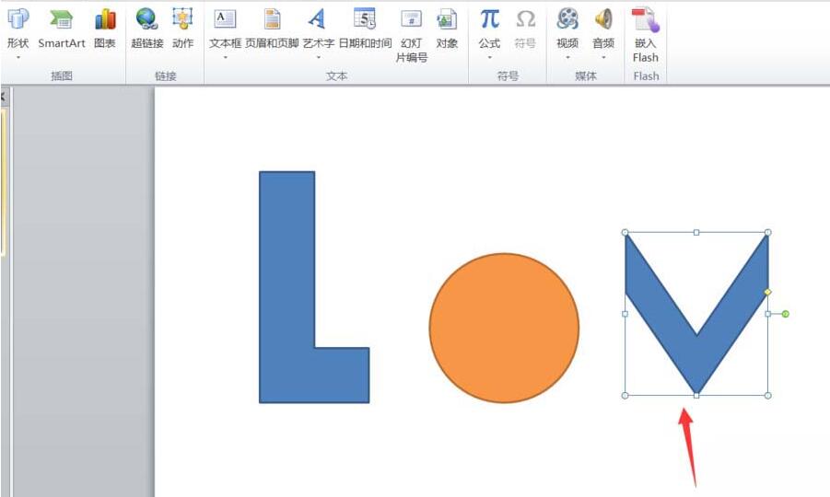The height and width of the screenshot is (497, 830).
Task: Insert a SmartArt graphic
Action: [62, 29]
